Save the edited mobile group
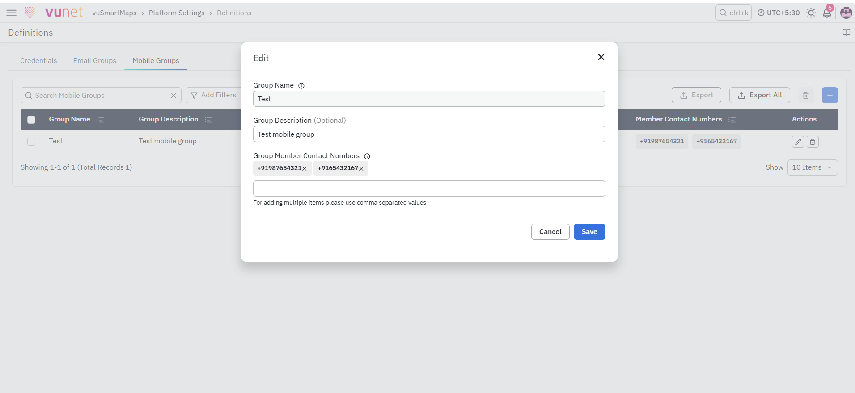The width and height of the screenshot is (855, 393). pyautogui.click(x=589, y=232)
